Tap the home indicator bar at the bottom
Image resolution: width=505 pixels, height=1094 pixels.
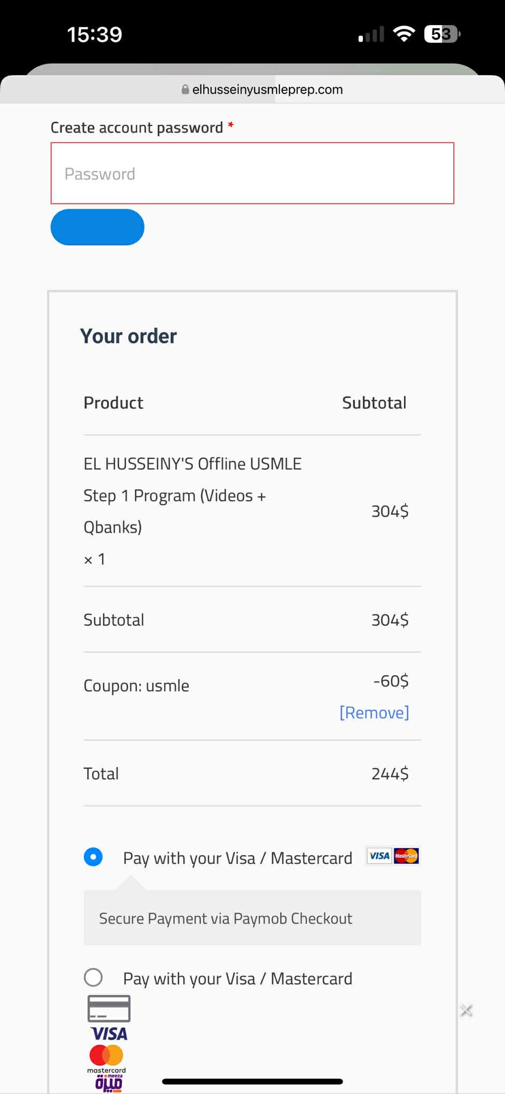click(252, 1081)
